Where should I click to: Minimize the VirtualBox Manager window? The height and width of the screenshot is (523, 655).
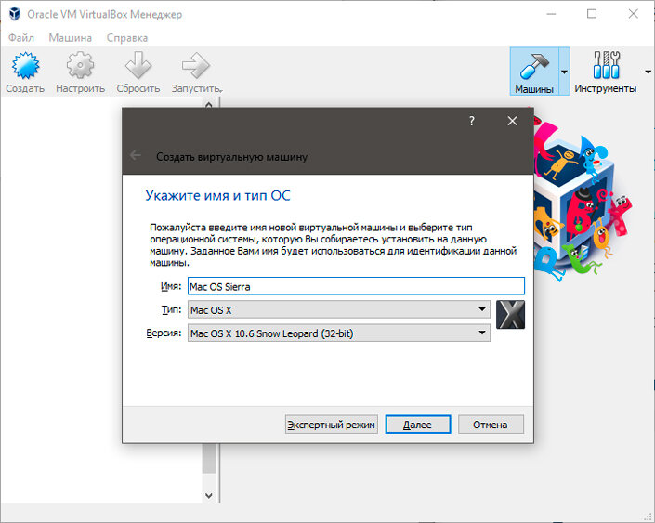[551, 14]
